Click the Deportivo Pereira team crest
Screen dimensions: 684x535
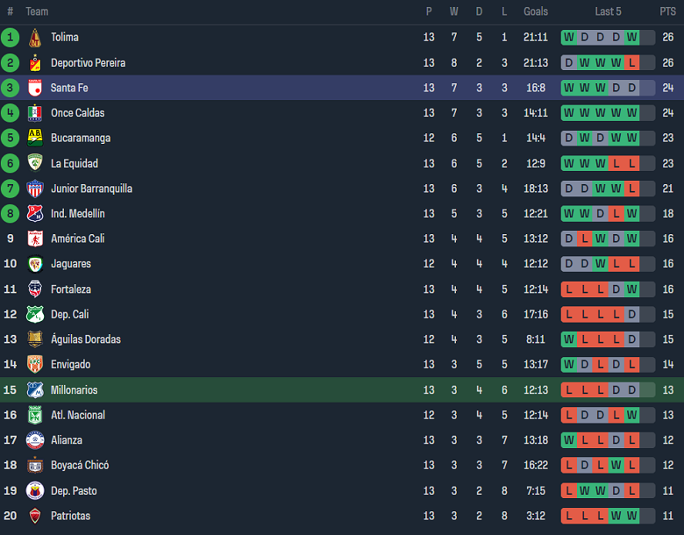pos(35,63)
